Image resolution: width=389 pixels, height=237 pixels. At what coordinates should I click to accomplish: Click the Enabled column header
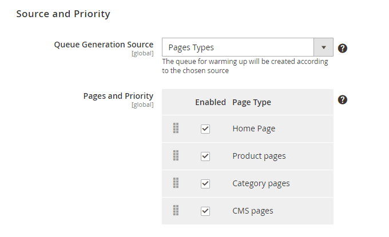(211, 102)
